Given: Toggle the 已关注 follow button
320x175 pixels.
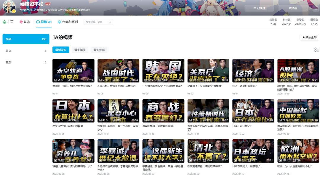Looking at the screenshot, I should [259, 8].
